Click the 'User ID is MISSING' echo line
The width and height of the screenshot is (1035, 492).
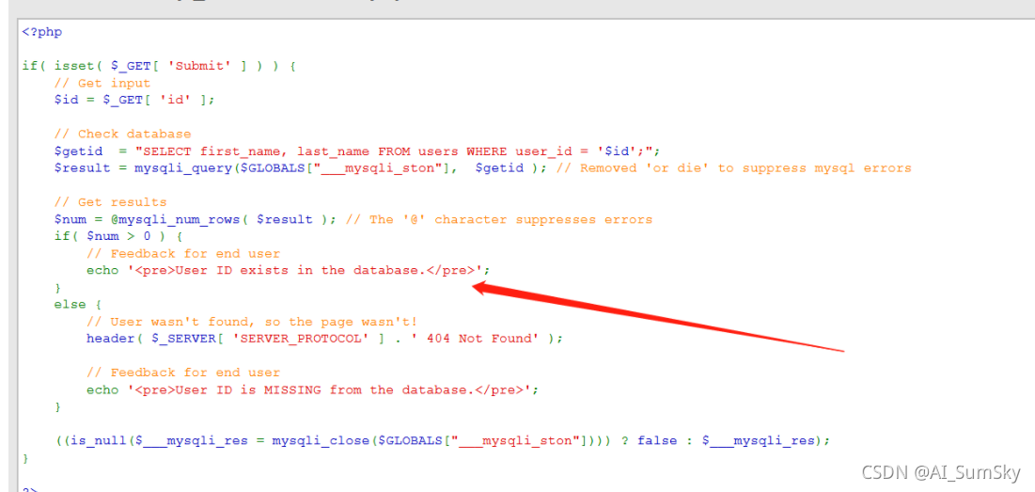click(313, 389)
